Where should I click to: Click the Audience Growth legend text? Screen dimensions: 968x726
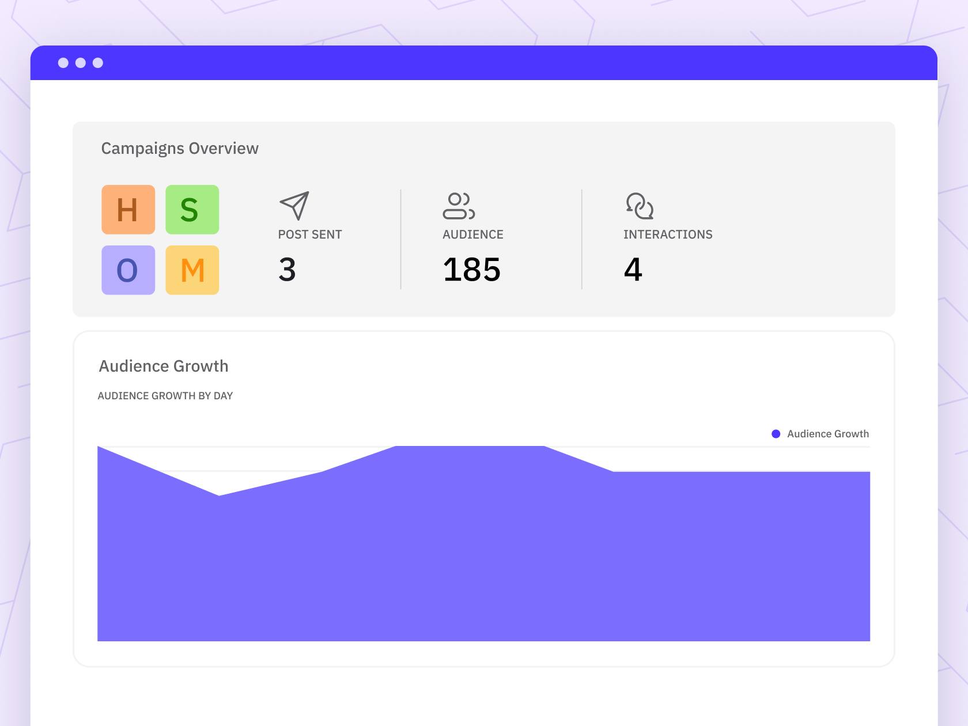[x=828, y=433]
